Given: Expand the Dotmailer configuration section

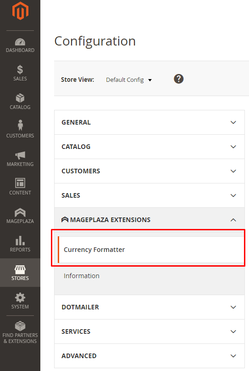Looking at the screenshot, I should coord(149,307).
